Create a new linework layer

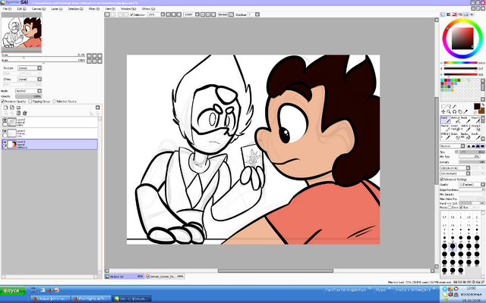click(12, 108)
